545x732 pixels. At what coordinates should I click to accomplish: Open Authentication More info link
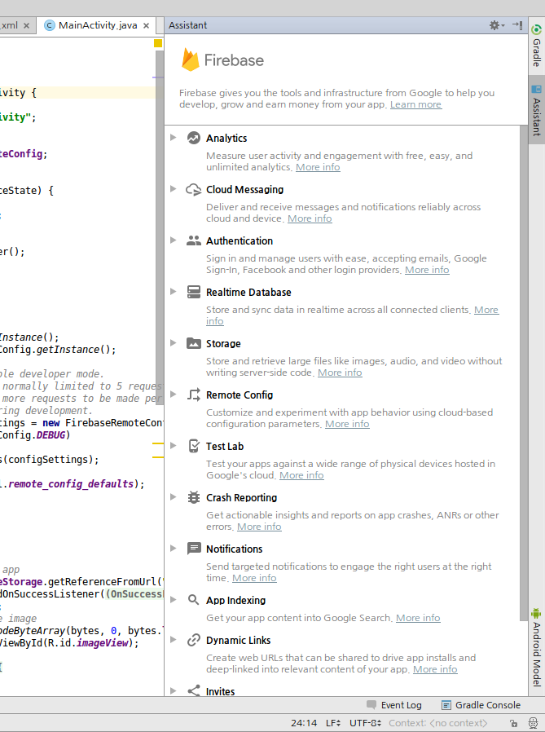coord(427,270)
